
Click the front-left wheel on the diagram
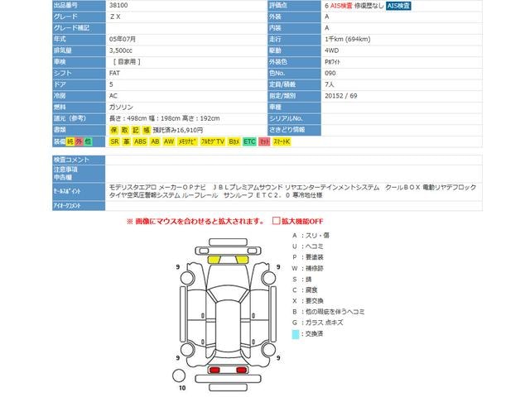click(x=186, y=278)
